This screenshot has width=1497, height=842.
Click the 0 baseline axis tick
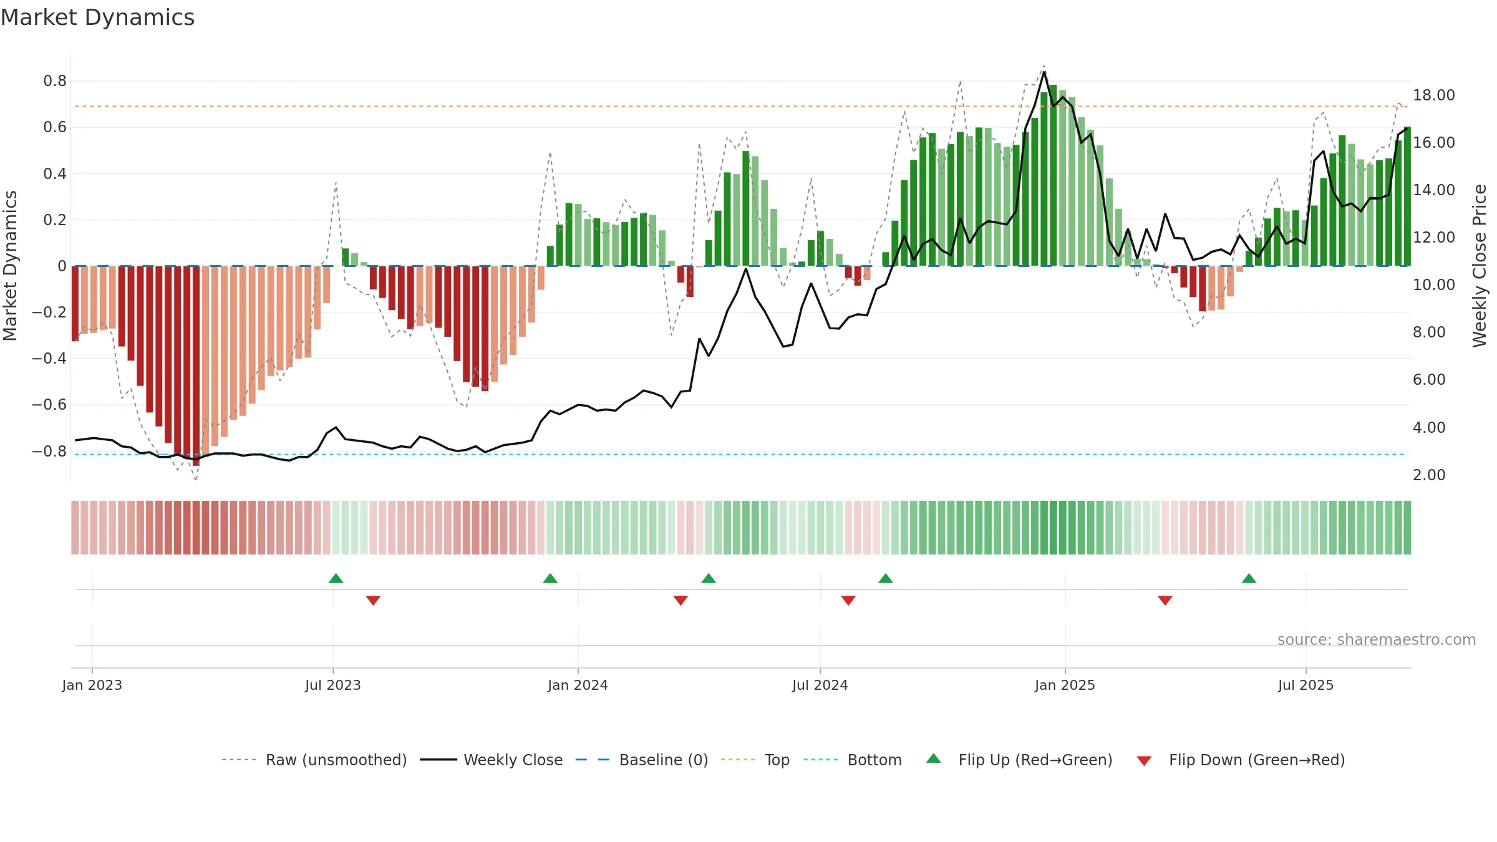pos(62,266)
